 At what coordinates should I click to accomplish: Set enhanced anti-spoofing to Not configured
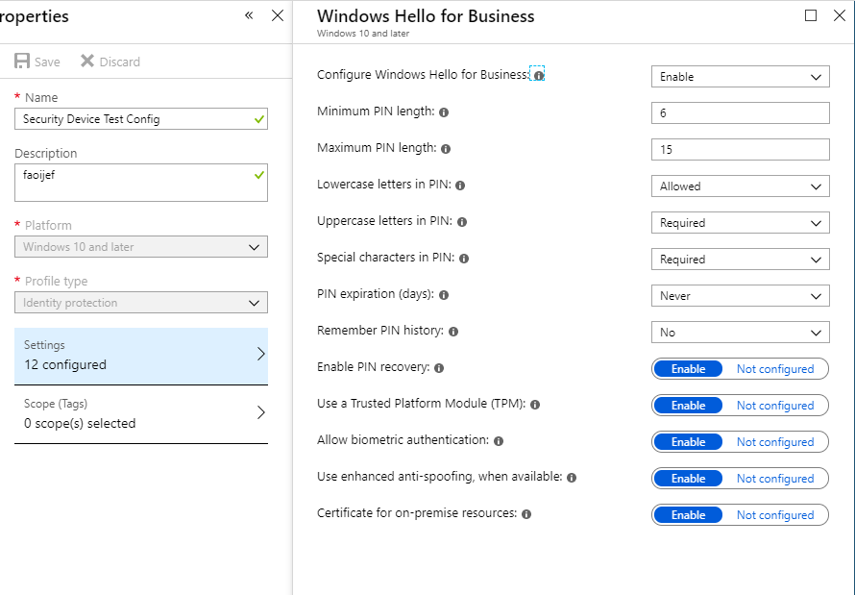774,479
